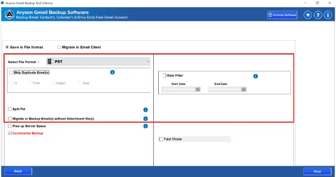Show info for Split Pst
Screen dimensions: 336x177
click(x=145, y=110)
